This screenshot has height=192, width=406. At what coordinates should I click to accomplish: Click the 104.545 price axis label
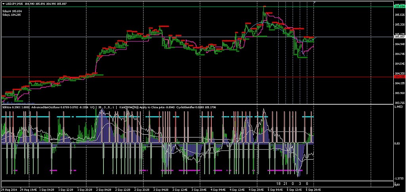400,64
